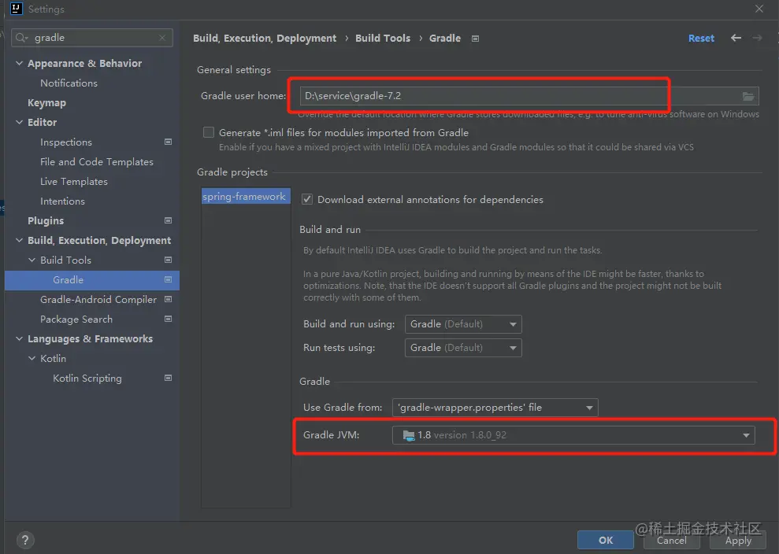Screen dimensions: 779x554
Task: Click project-level icon beside Kotlin Scripting
Action: click(x=169, y=378)
